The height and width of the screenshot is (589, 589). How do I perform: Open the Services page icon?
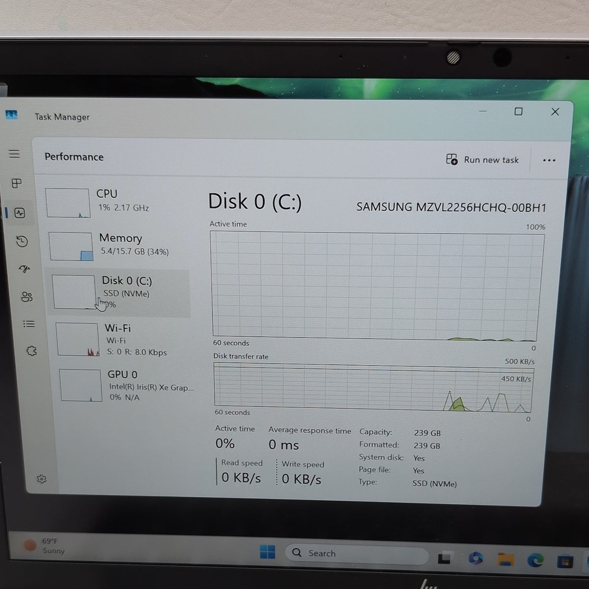click(x=31, y=351)
